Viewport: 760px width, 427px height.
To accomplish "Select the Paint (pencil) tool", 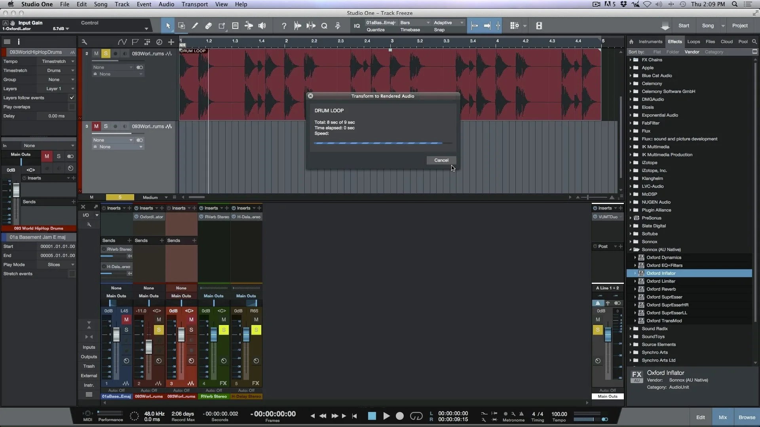I will [x=195, y=26].
